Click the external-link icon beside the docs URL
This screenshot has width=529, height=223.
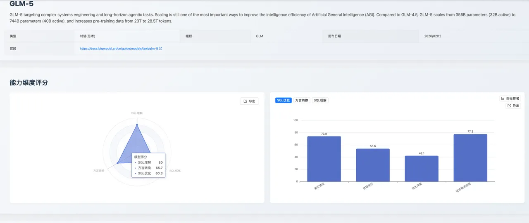(x=161, y=49)
